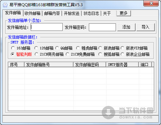Open the 状态日志 tab
The height and width of the screenshot is (125, 161).
(91, 13)
